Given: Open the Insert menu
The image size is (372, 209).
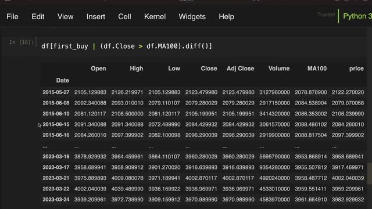Looking at the screenshot, I should click(x=95, y=17).
